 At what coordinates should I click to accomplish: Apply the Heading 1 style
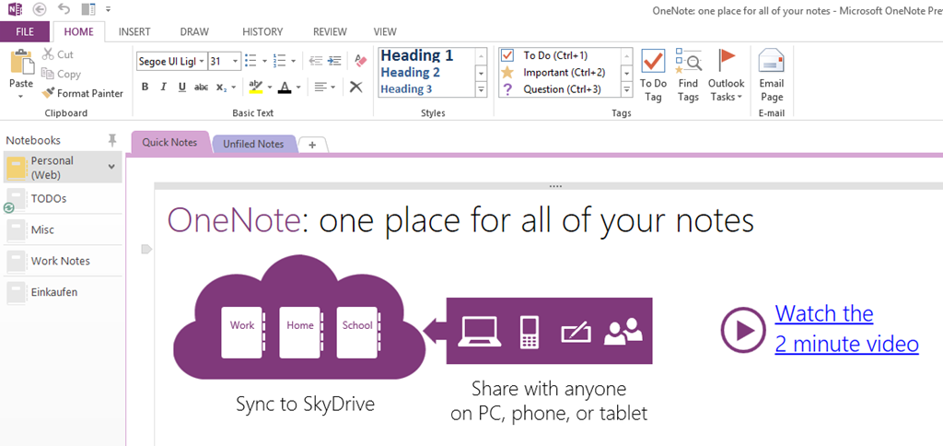[417, 55]
